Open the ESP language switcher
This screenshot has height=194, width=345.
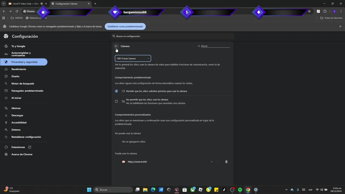pos(310,190)
